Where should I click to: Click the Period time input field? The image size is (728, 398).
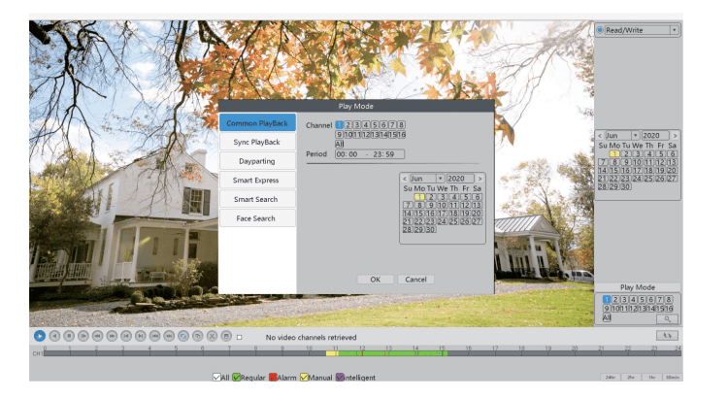tap(368, 153)
